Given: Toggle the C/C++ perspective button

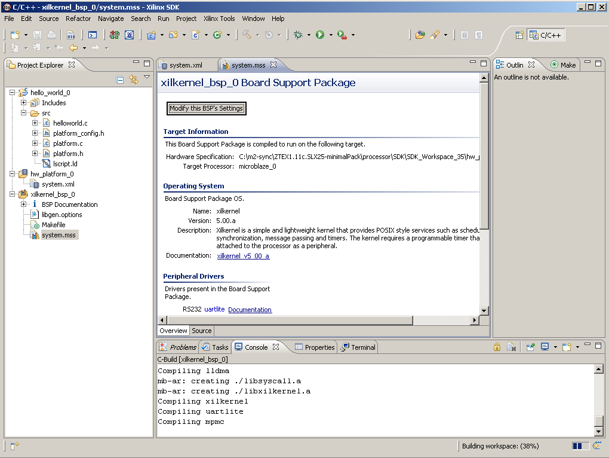Looking at the screenshot, I should coord(546,35).
